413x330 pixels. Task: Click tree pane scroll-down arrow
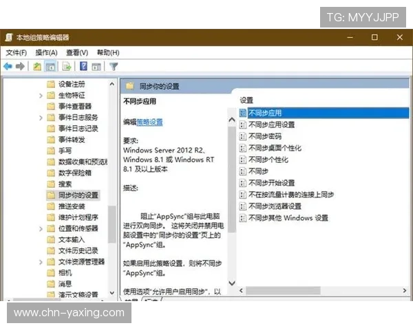[112, 293]
